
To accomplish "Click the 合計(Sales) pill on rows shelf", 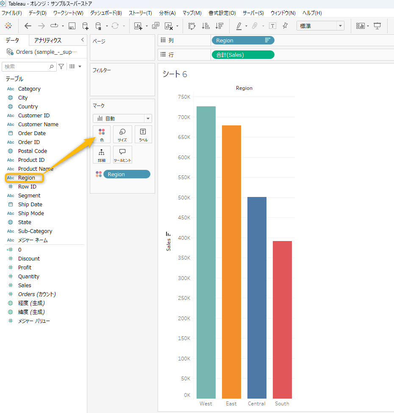I will (242, 55).
